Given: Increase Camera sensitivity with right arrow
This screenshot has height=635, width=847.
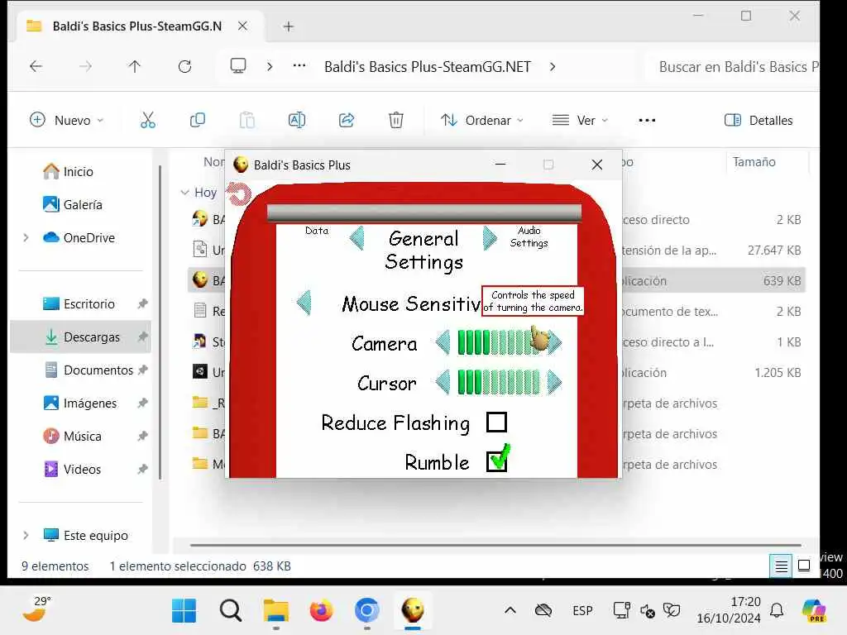Looking at the screenshot, I should click(555, 342).
